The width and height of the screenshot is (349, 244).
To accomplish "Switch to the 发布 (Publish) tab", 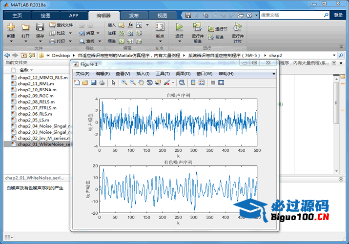I will [x=134, y=16].
